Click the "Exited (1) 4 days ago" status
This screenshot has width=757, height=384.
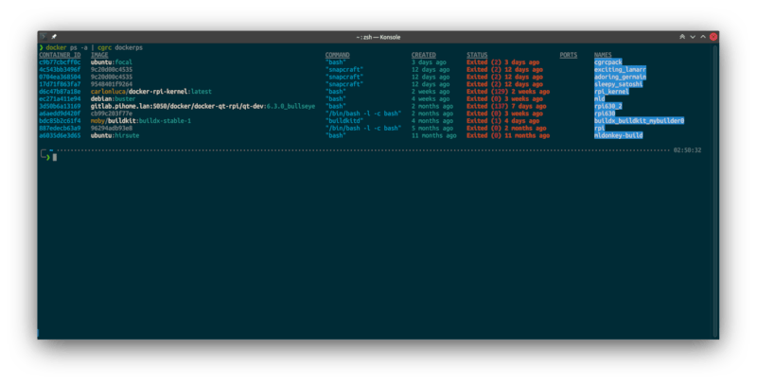(x=502, y=121)
